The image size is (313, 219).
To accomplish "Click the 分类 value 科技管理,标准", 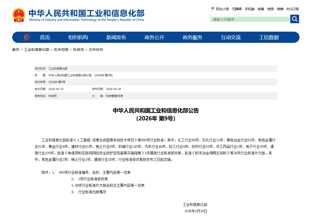I will [114, 96].
